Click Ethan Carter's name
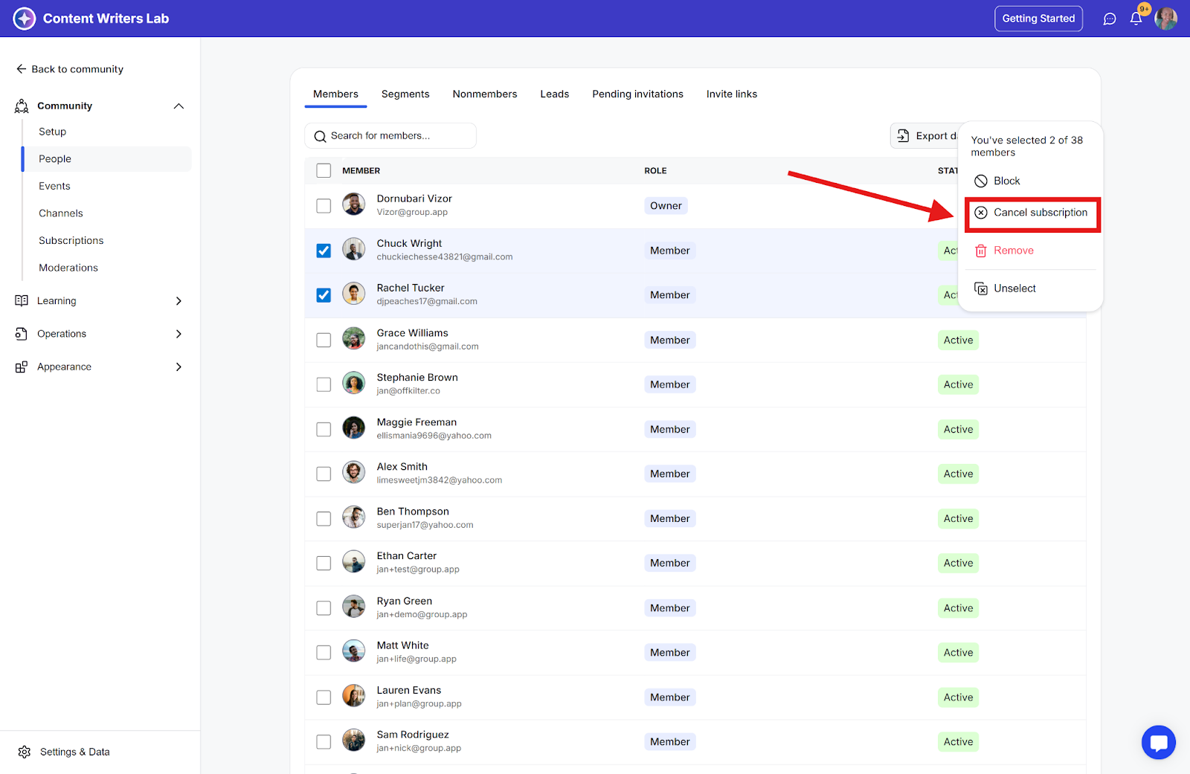This screenshot has height=774, width=1190. pos(407,556)
